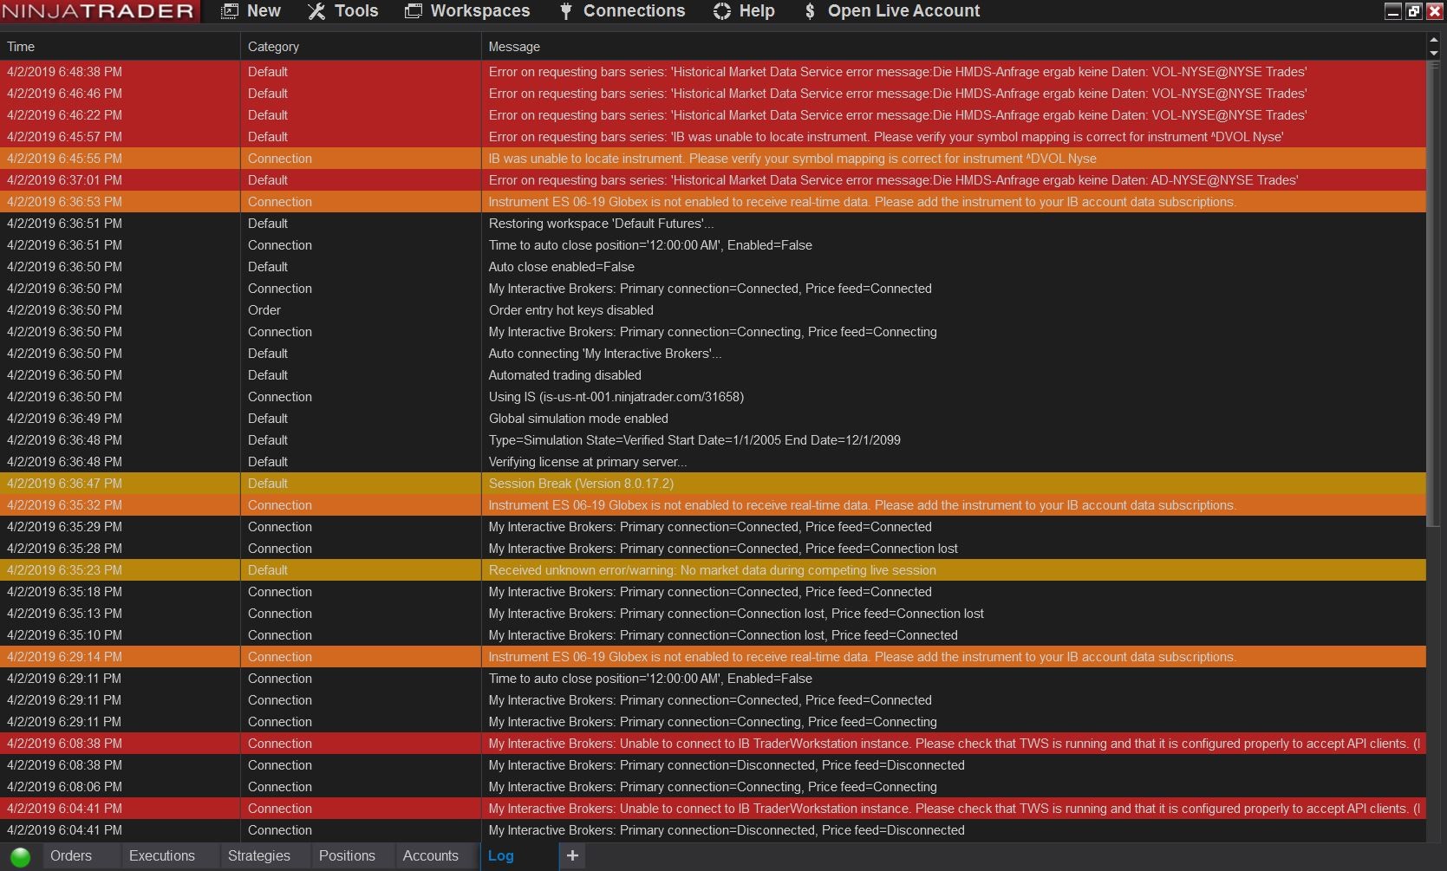
Task: Select "Restoring workspace 'Default Futures'" row
Action: pos(713,224)
